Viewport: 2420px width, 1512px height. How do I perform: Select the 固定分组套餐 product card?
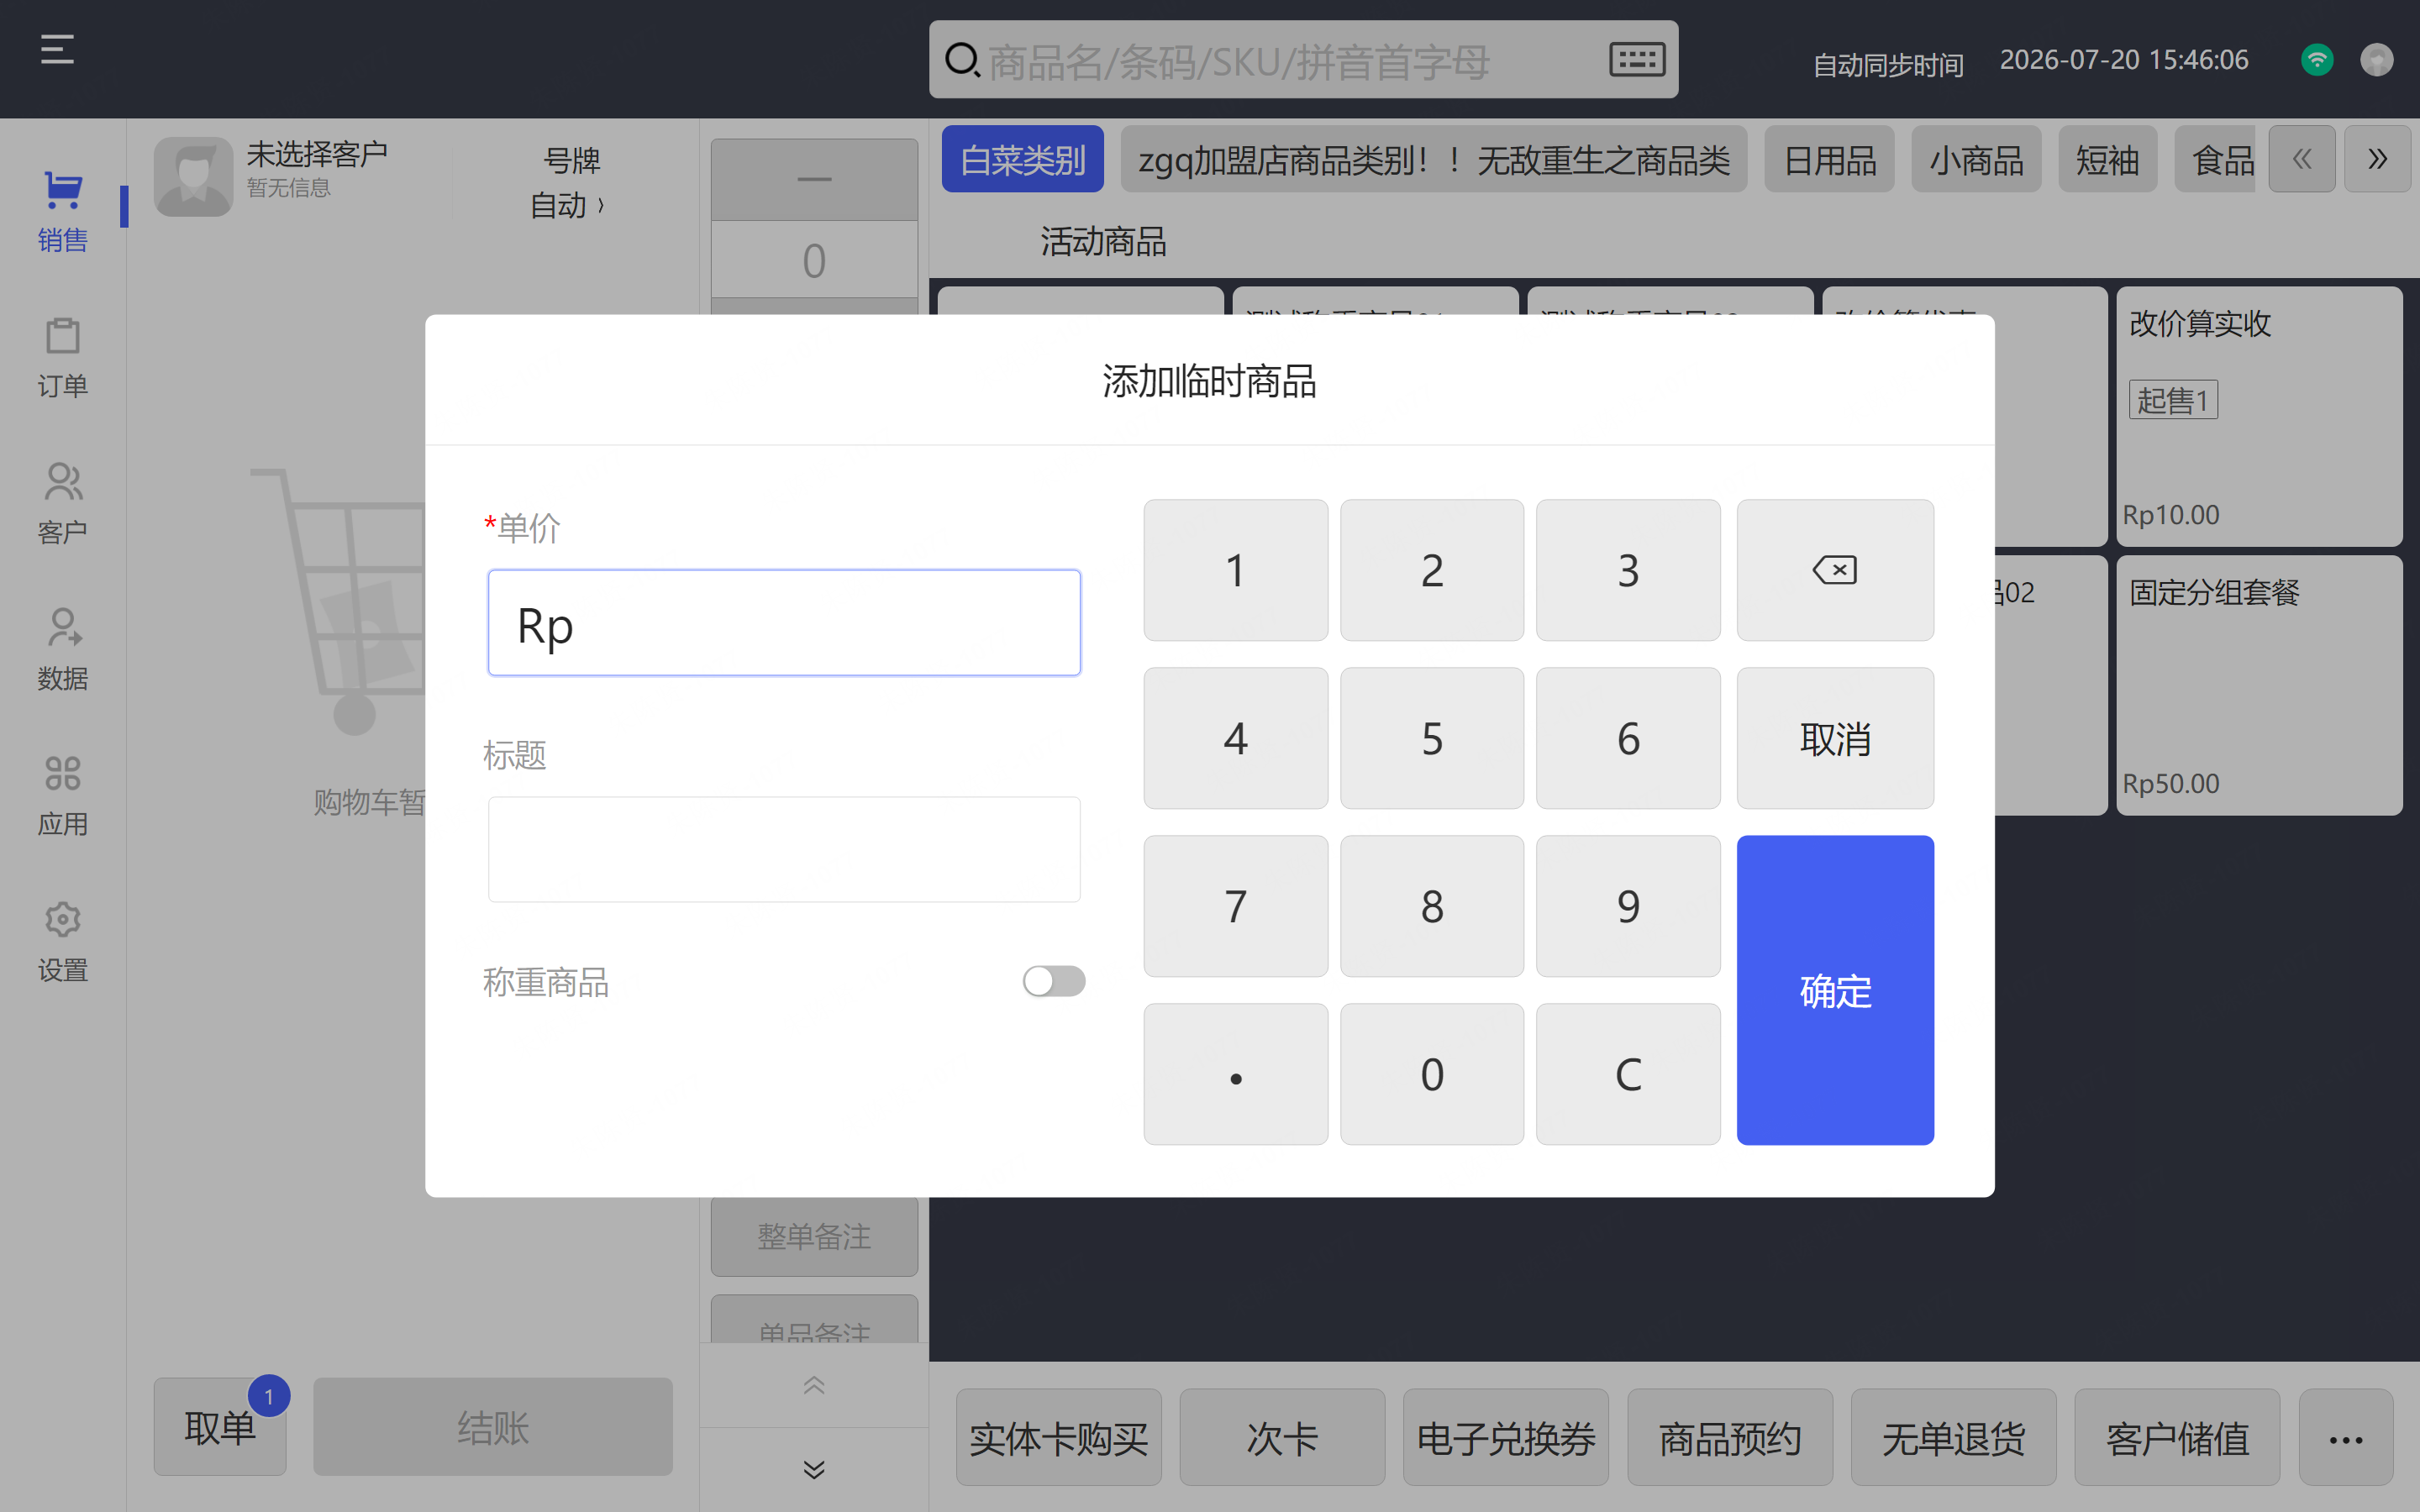pyautogui.click(x=2259, y=685)
